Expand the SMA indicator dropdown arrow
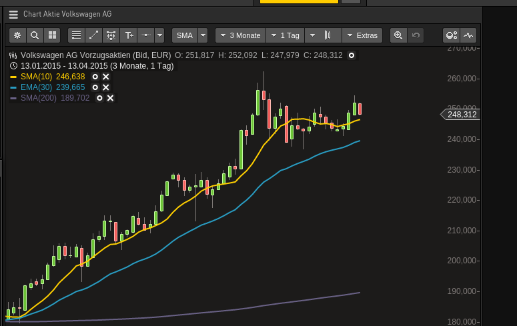Image resolution: width=517 pixels, height=326 pixels. [203, 35]
